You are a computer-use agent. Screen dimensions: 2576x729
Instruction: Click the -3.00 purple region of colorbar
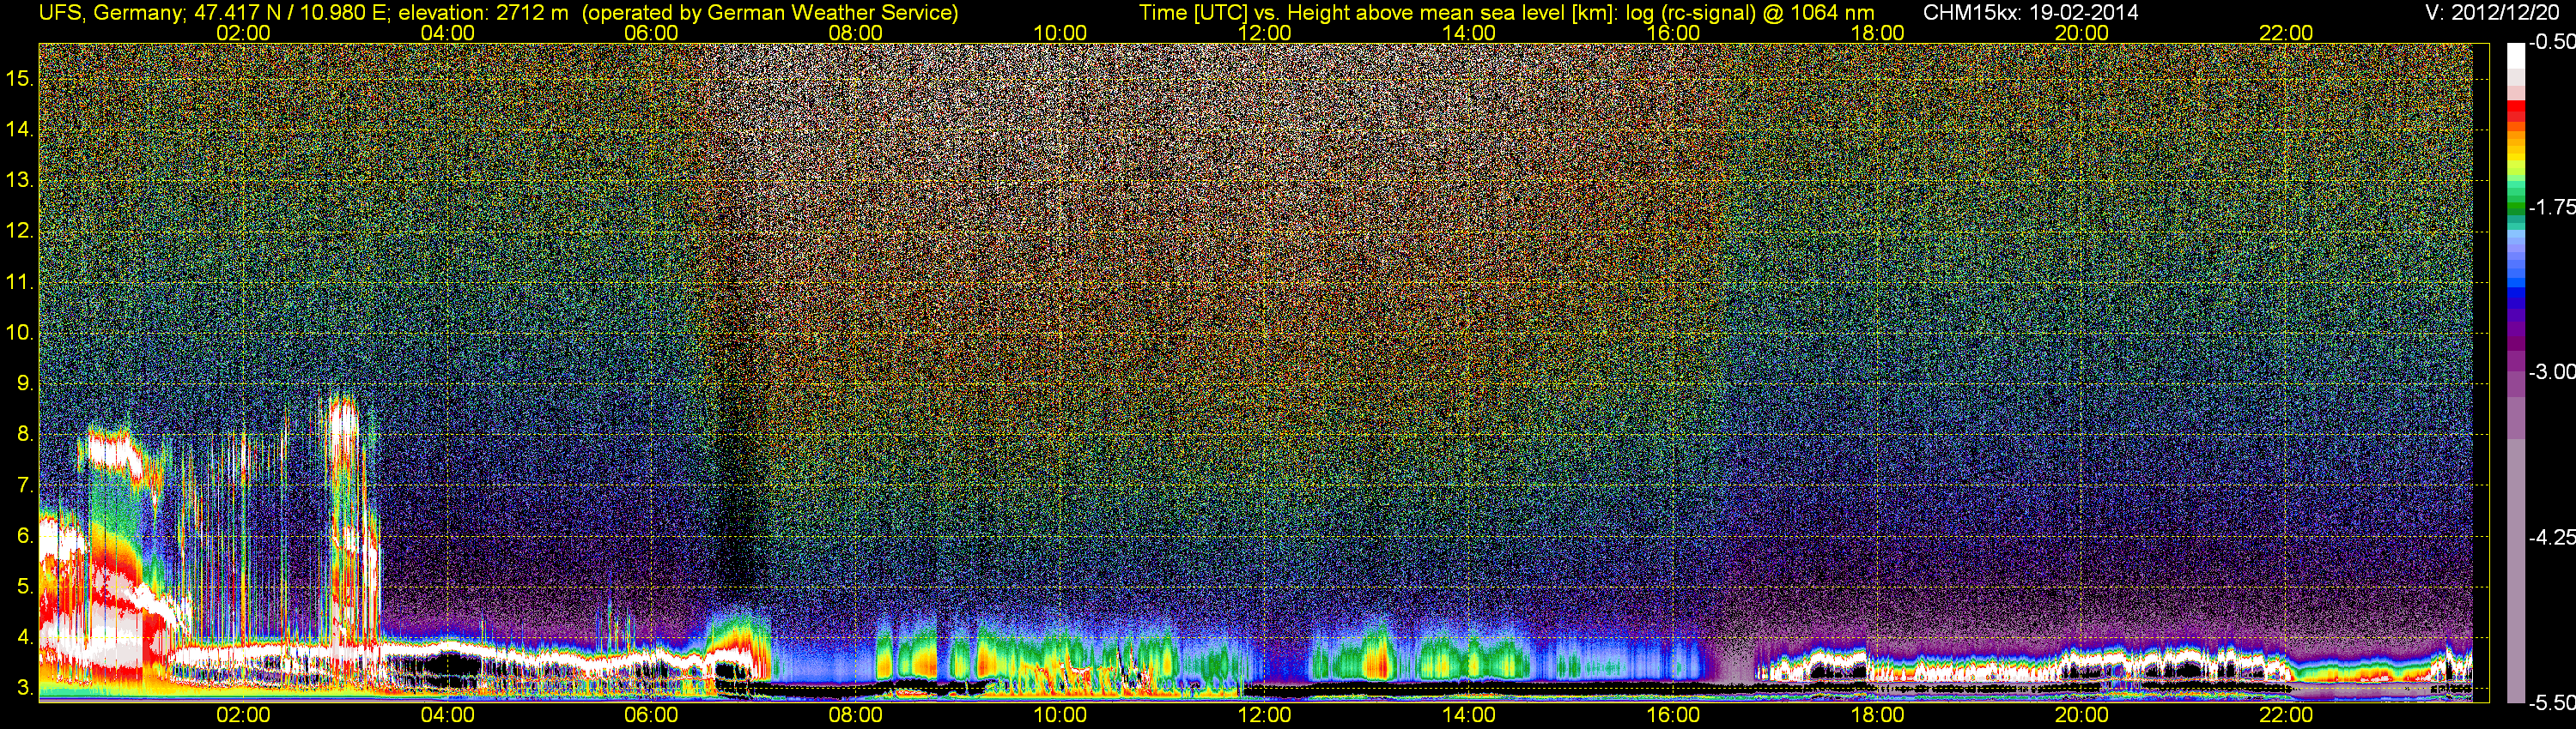point(2516,371)
